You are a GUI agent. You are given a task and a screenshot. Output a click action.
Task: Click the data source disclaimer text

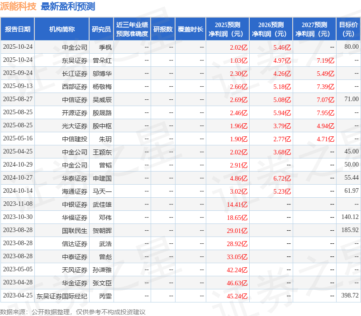73,312
